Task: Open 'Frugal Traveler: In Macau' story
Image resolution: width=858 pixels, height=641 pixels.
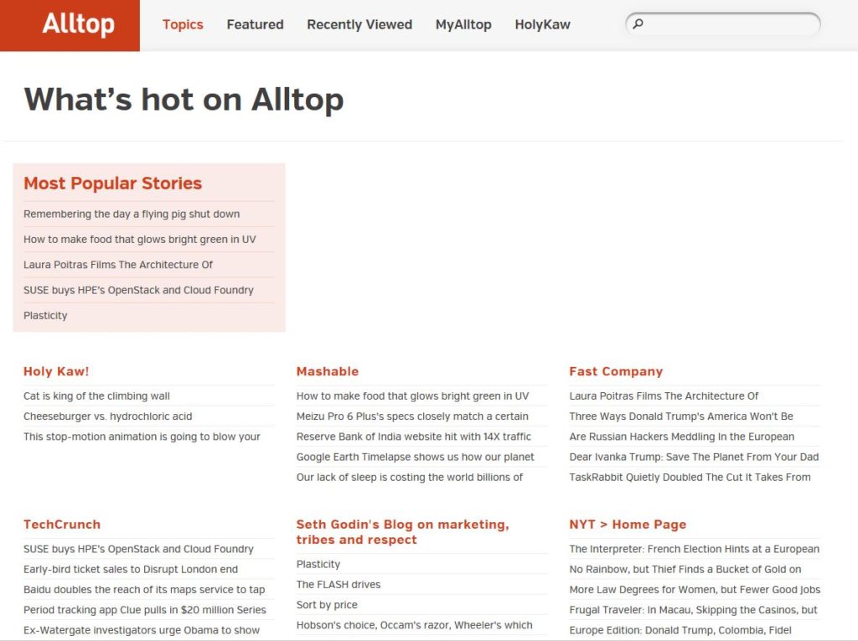Action: coord(693,610)
